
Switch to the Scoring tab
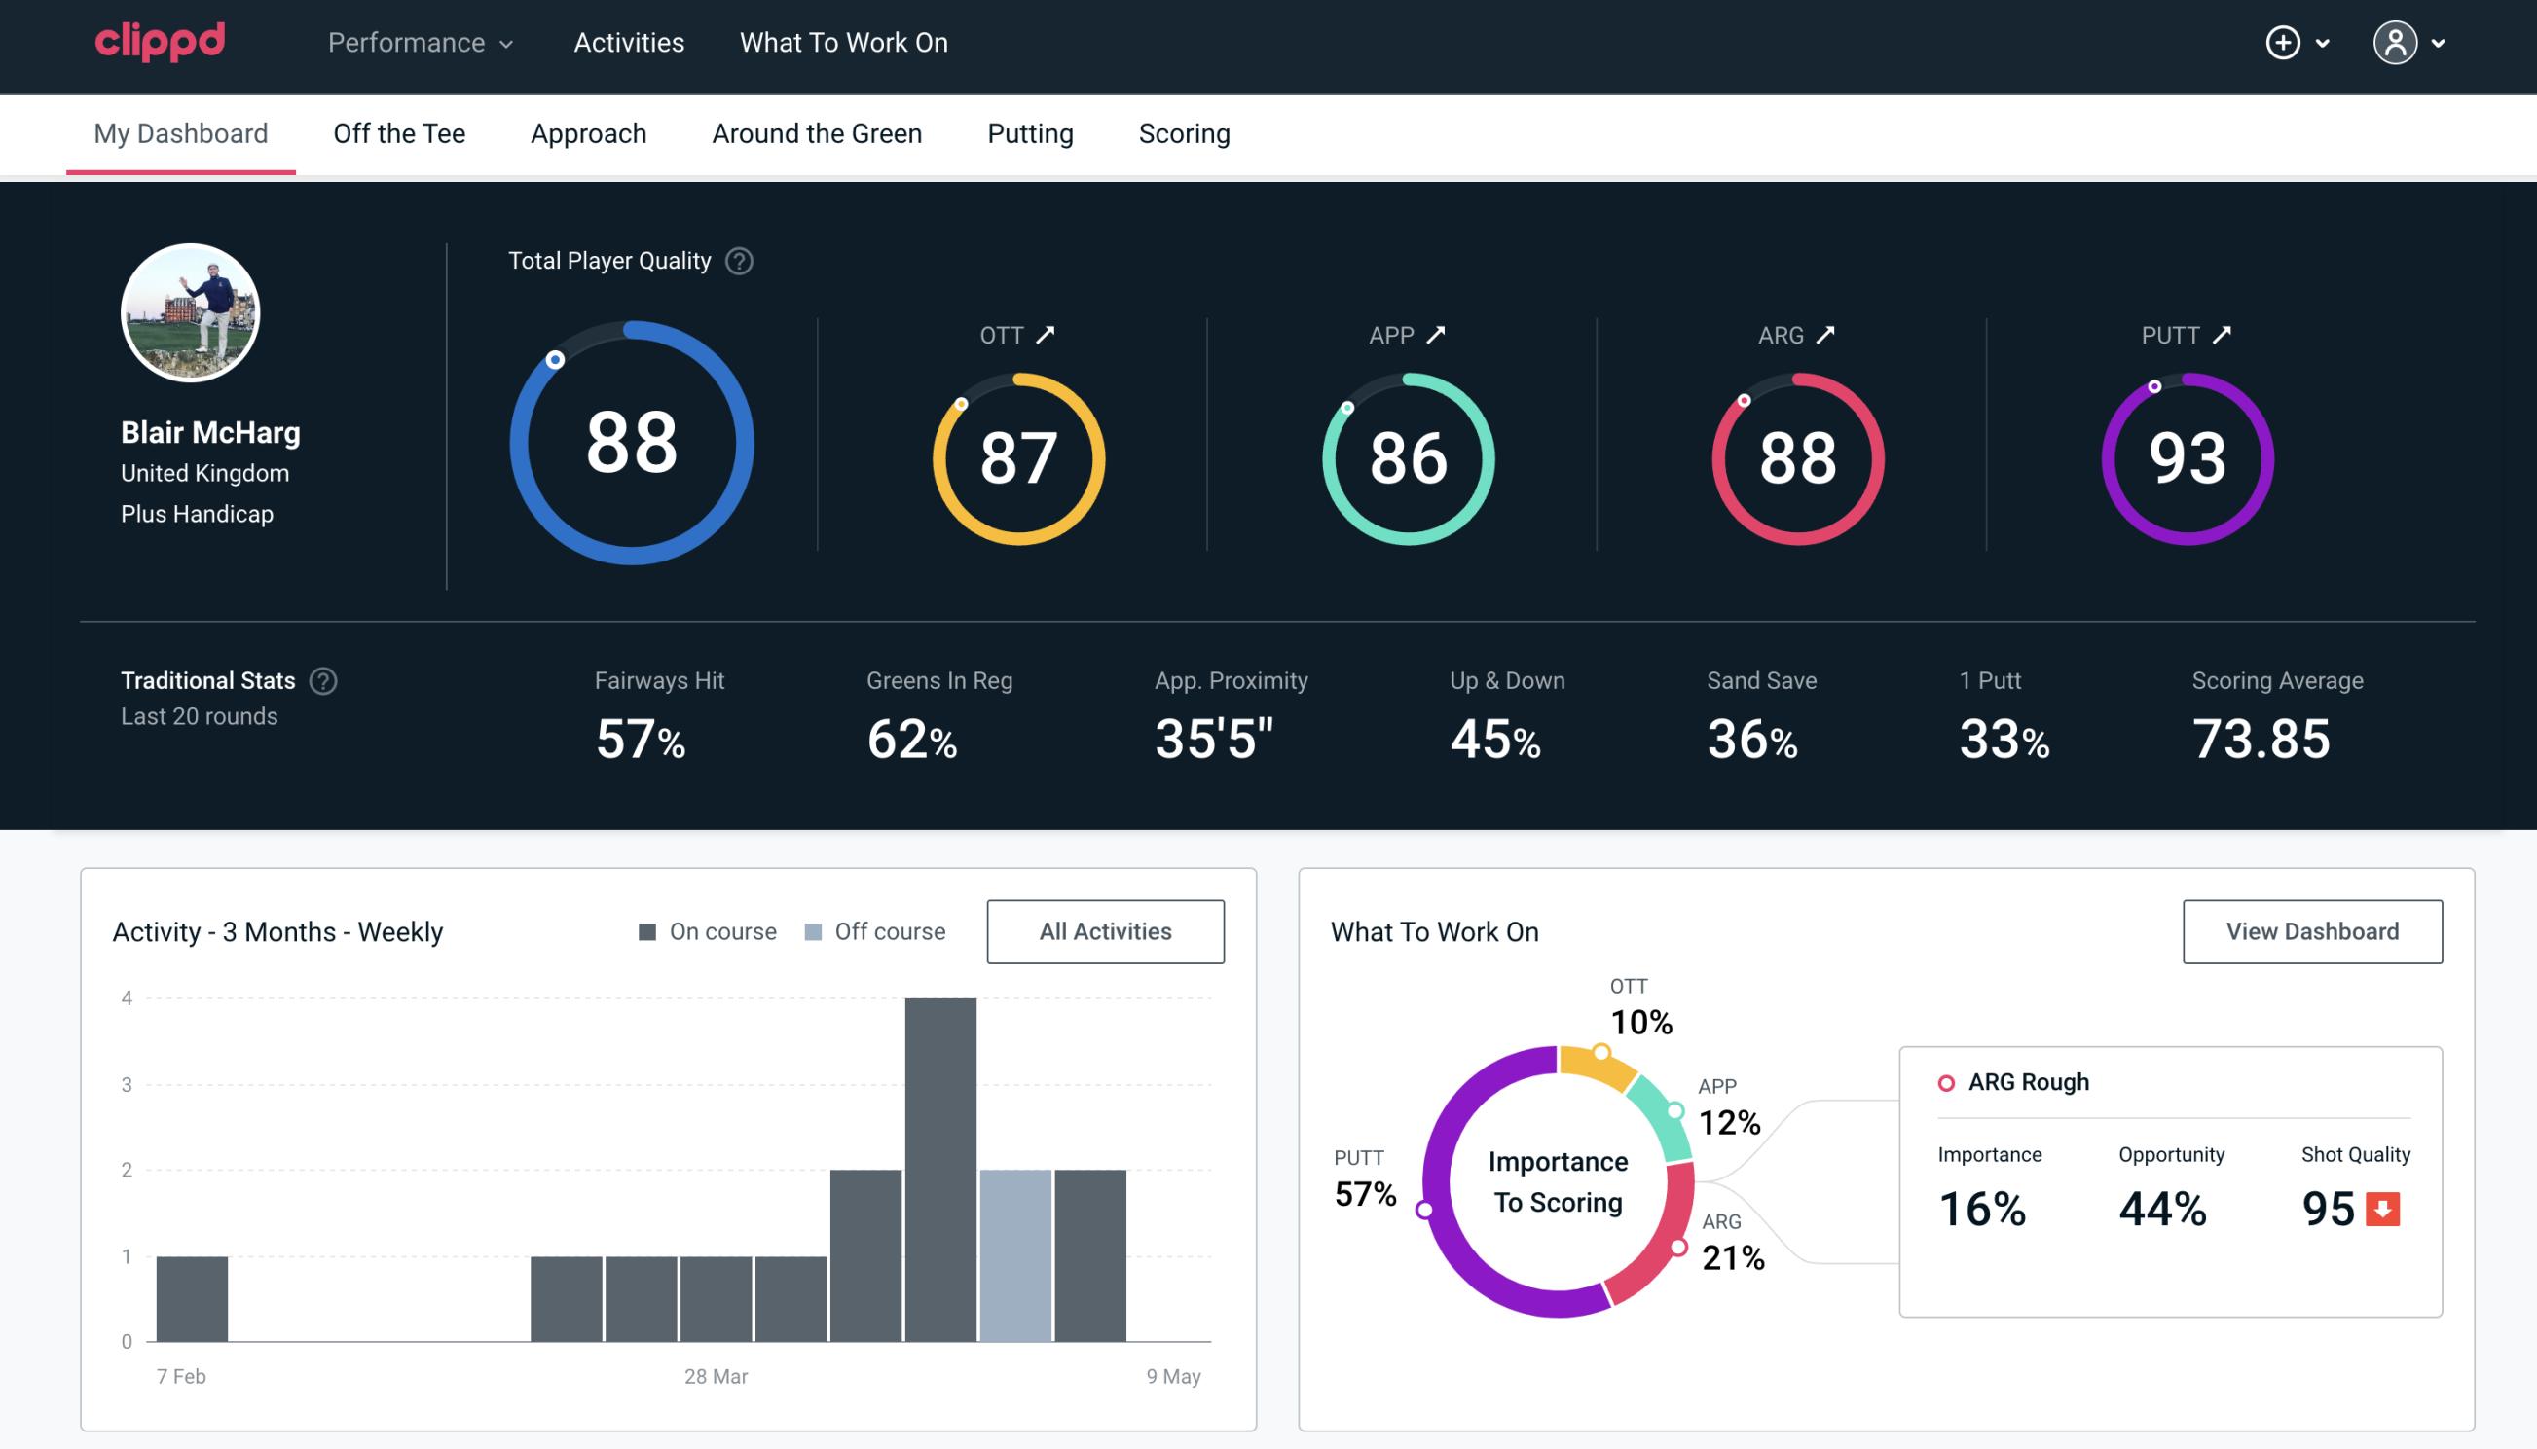point(1185,130)
